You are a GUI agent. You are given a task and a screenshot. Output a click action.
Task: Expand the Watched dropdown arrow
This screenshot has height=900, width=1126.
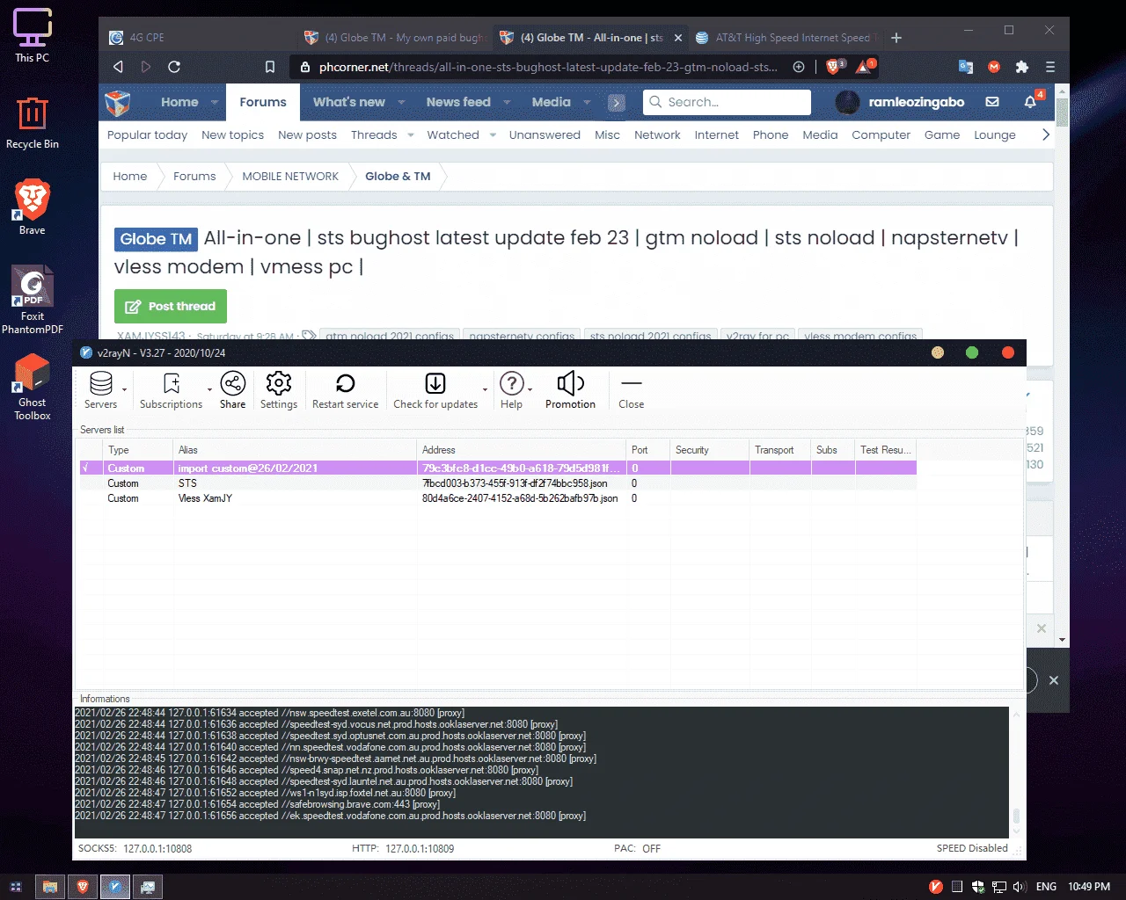coord(493,135)
